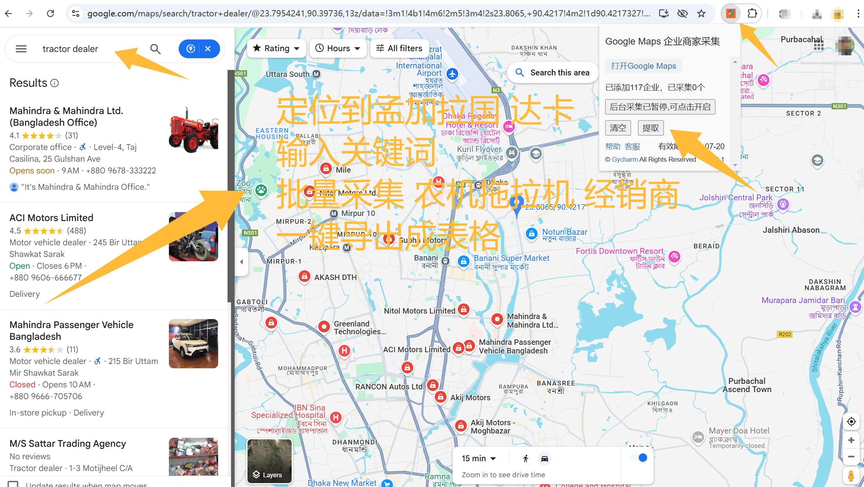The width and height of the screenshot is (864, 487).
Task: Click the my location target button
Action: [851, 422]
